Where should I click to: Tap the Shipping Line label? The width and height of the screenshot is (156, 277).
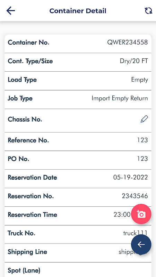click(x=27, y=252)
